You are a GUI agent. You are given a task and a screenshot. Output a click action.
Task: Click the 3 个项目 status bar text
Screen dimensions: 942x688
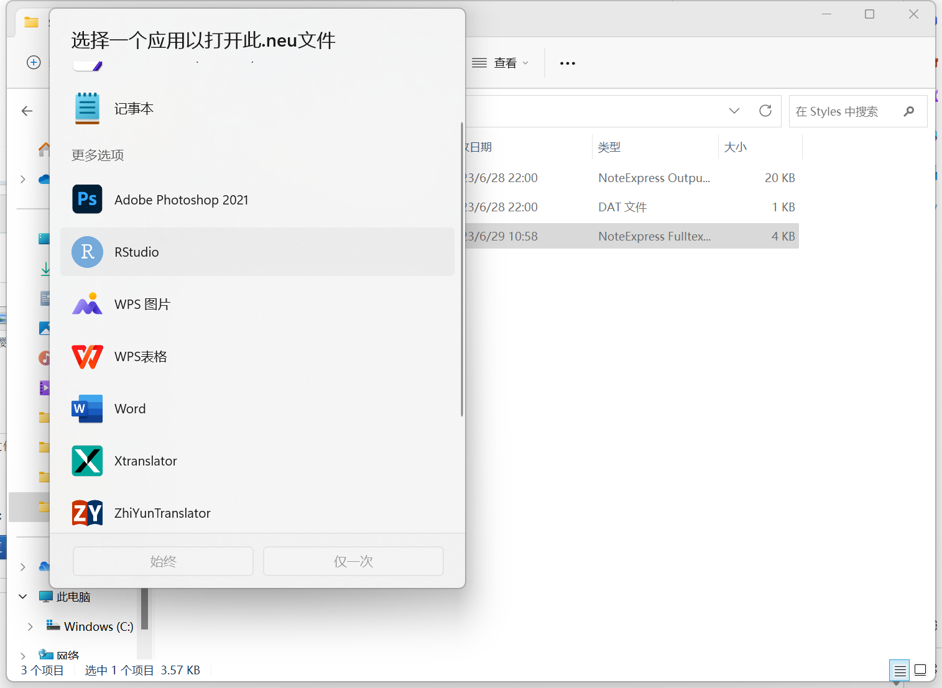42,670
